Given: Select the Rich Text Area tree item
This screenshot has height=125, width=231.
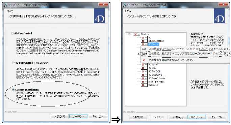Looking at the screenshot, I should click(x=156, y=82).
